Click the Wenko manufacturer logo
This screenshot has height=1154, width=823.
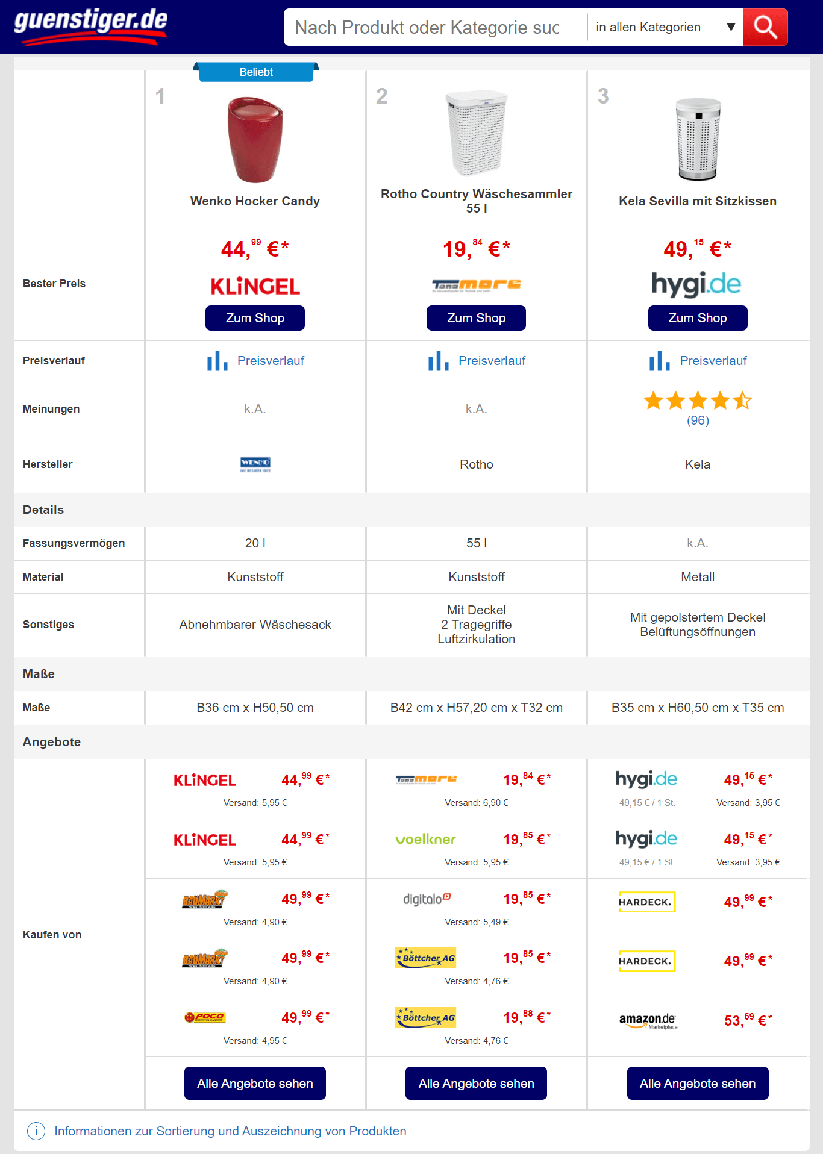255,464
